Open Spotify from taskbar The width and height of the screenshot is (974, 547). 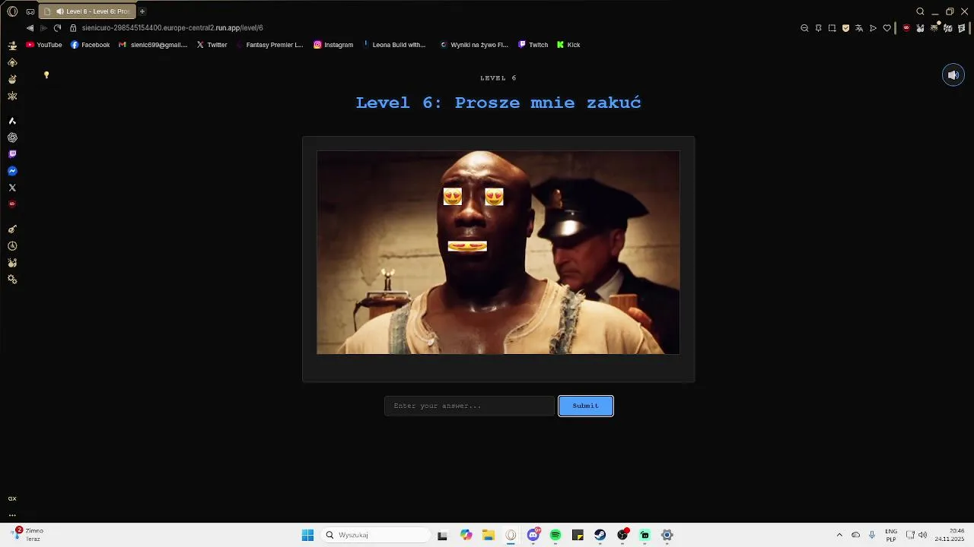point(555,535)
